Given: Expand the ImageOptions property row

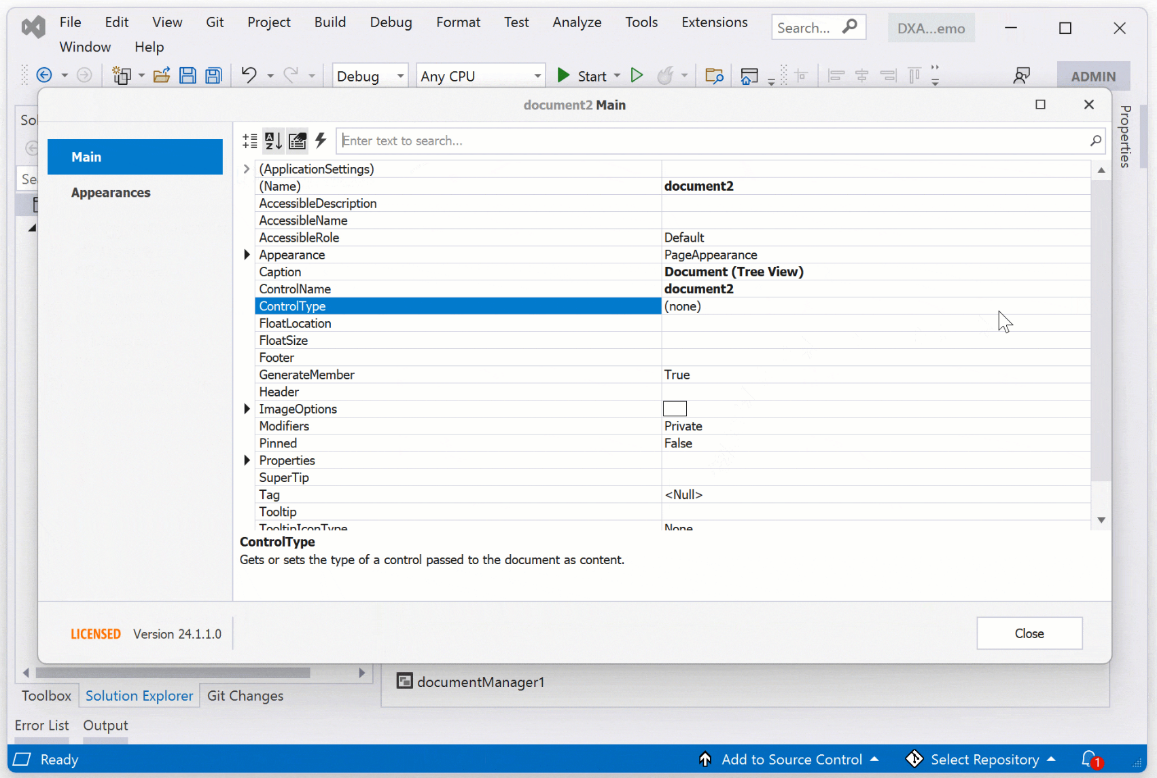Looking at the screenshot, I should click(x=247, y=409).
